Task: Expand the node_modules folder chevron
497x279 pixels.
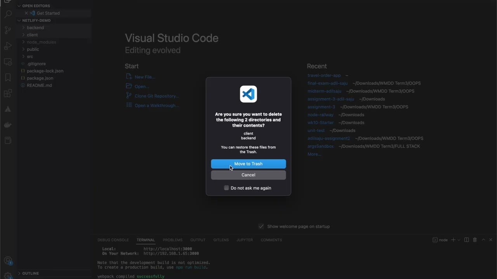Action: [x=23, y=42]
